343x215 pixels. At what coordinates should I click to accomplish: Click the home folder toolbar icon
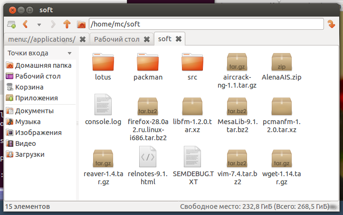[x=81, y=24]
